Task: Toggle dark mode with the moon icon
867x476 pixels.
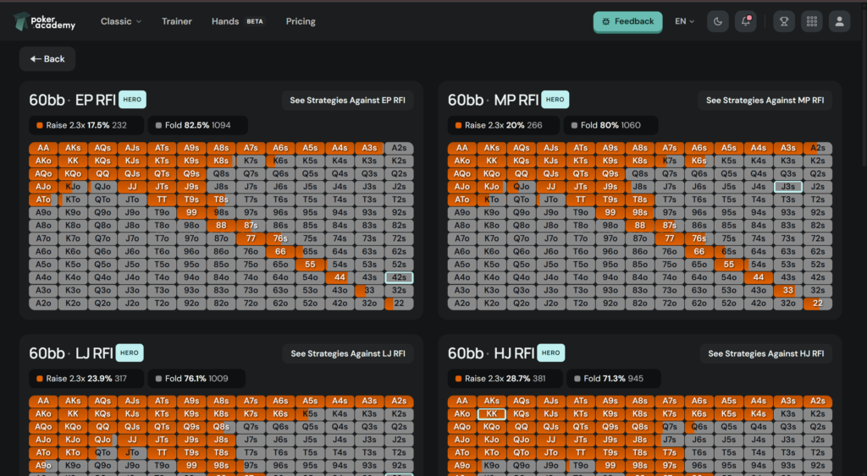Action: click(x=718, y=21)
